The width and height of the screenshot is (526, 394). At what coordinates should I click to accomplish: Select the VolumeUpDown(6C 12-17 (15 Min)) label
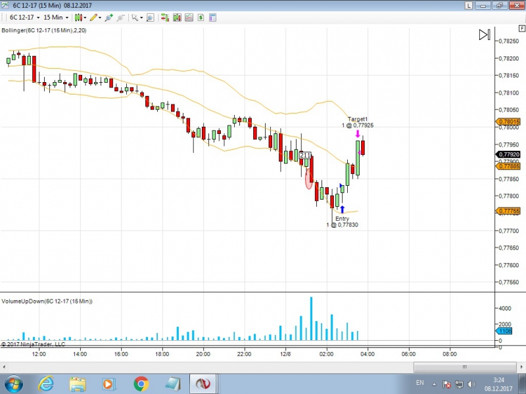tap(47, 301)
